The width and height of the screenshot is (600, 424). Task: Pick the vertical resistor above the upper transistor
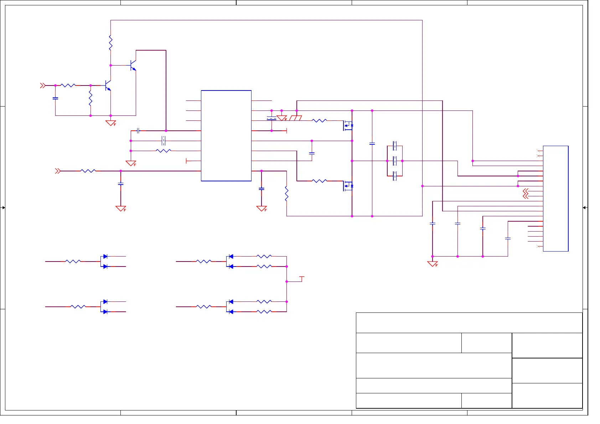pyautogui.click(x=110, y=43)
